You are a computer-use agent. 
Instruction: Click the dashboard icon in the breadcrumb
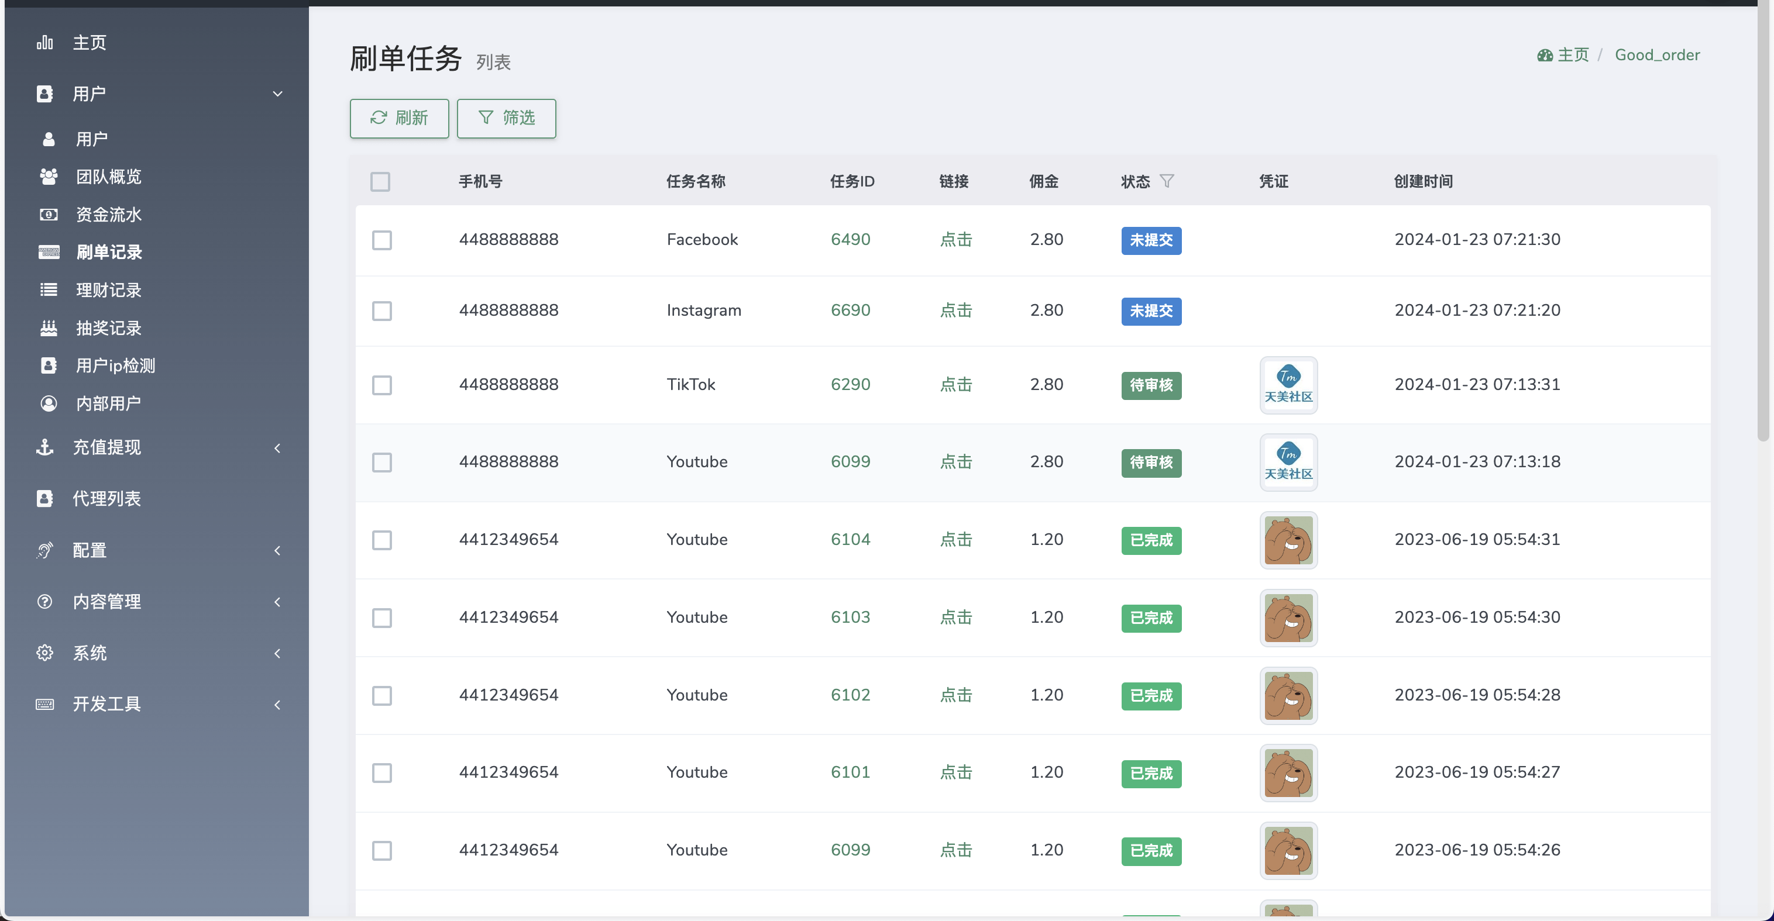1545,55
